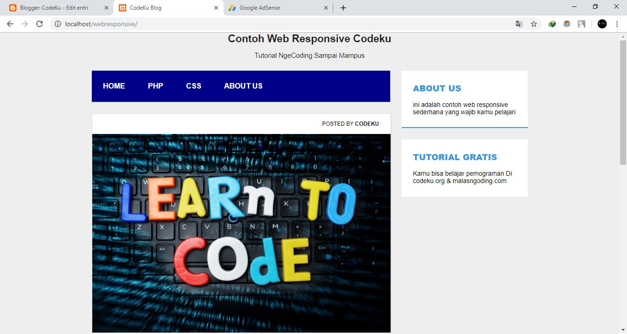Open the Chrome profile avatar
627x334 pixels.
(x=602, y=23)
